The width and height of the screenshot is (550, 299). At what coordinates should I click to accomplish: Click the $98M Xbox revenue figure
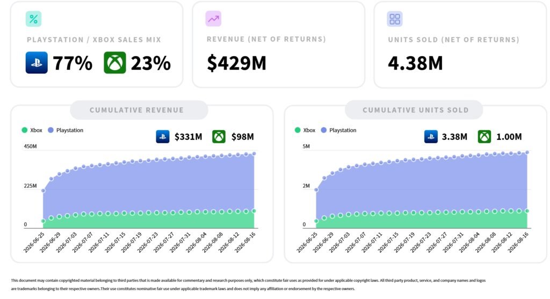point(242,137)
